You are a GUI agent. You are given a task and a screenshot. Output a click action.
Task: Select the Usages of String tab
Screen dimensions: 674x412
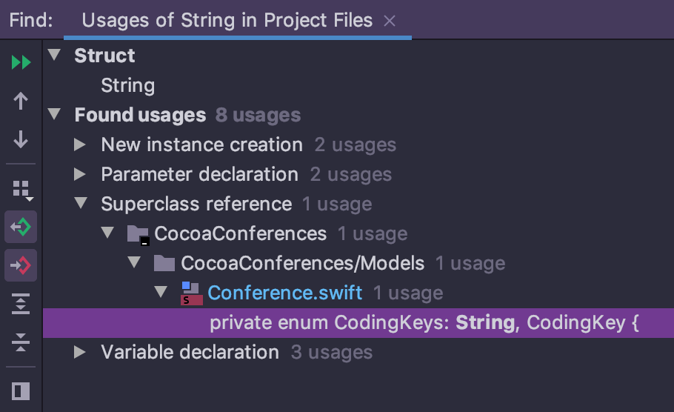pyautogui.click(x=227, y=20)
